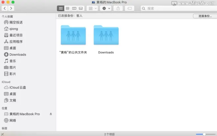Image resolution: width=217 pixels, height=136 pixels.
Task: Click the Share toolbar button
Action: (x=118, y=8)
